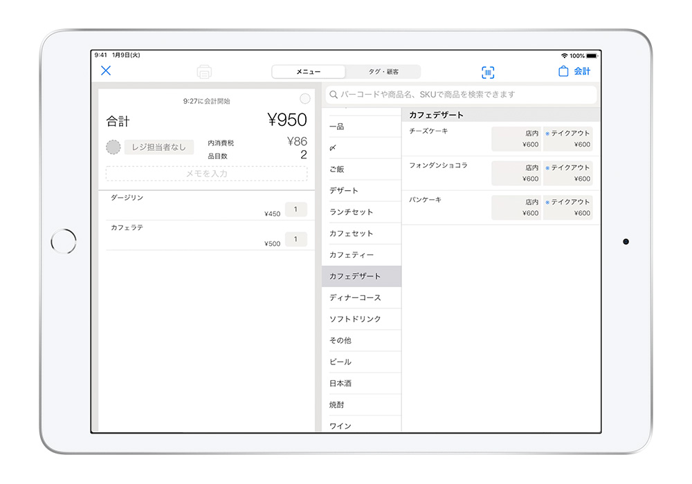Screen dimensions: 692x484
Task: Select the ダージリン order row
Action: coord(206,205)
